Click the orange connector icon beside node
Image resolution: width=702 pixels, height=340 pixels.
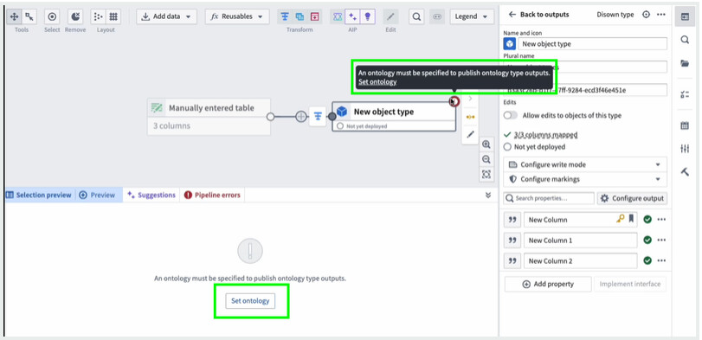click(470, 117)
